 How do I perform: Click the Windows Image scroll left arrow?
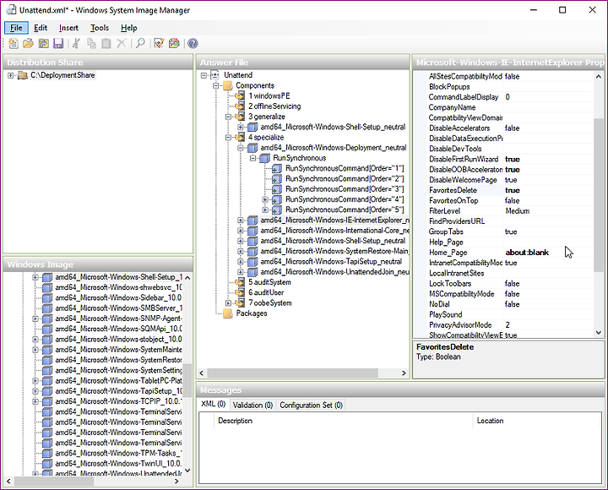click(8, 481)
